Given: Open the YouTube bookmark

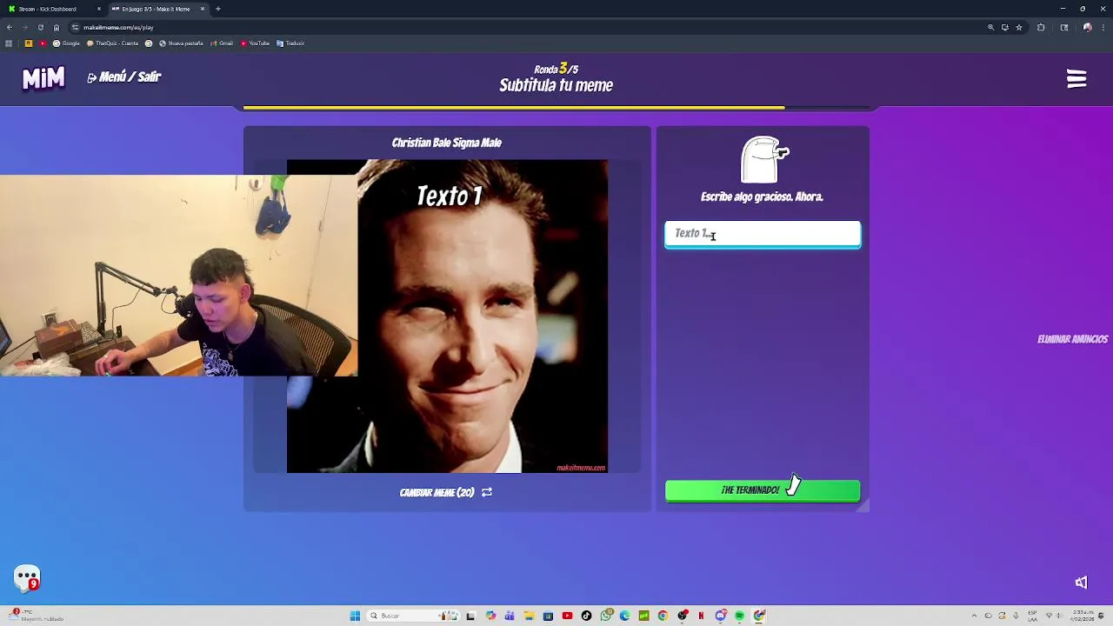Looking at the screenshot, I should (255, 43).
